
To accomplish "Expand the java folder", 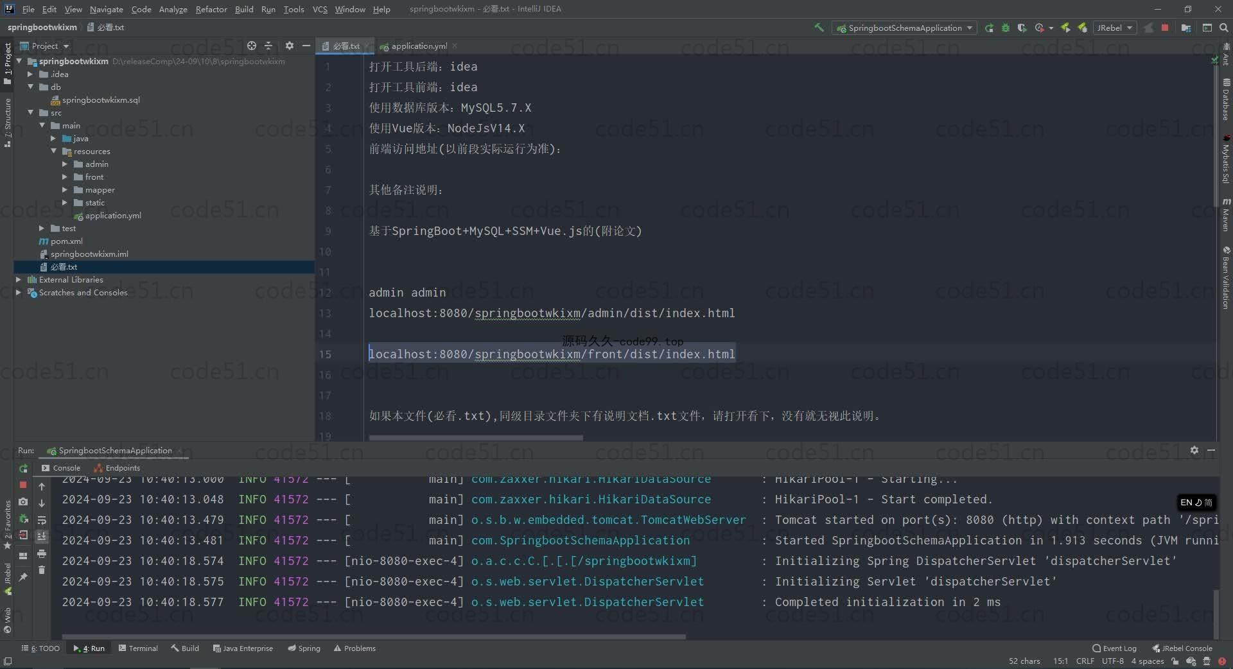I will point(53,138).
